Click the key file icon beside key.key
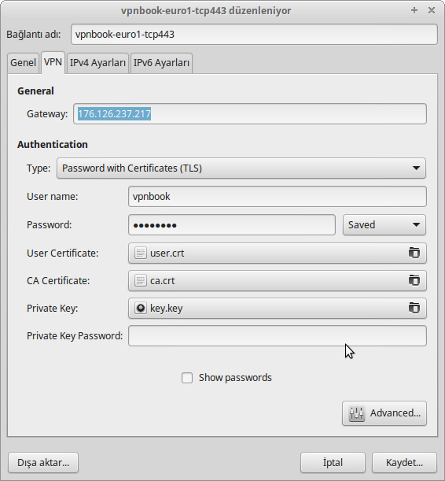This screenshot has height=481, width=445. 141,308
